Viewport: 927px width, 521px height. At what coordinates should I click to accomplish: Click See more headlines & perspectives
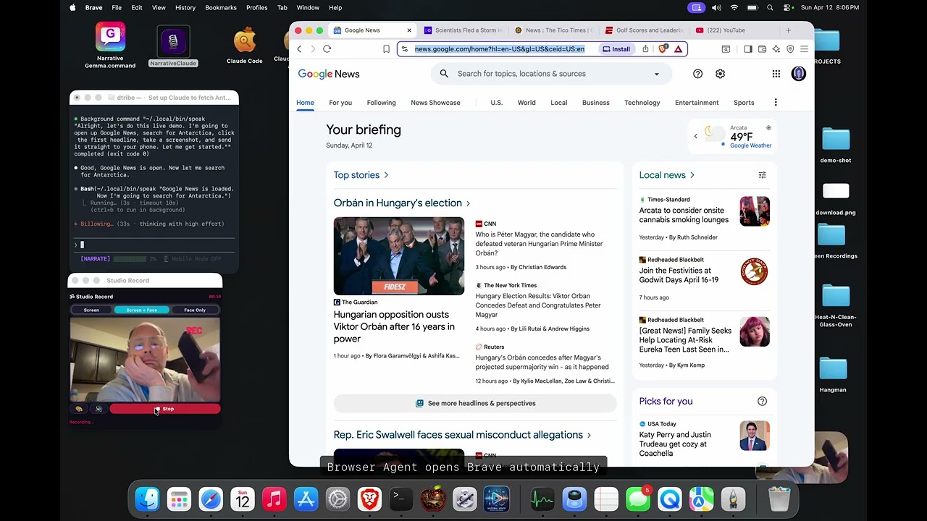[475, 403]
